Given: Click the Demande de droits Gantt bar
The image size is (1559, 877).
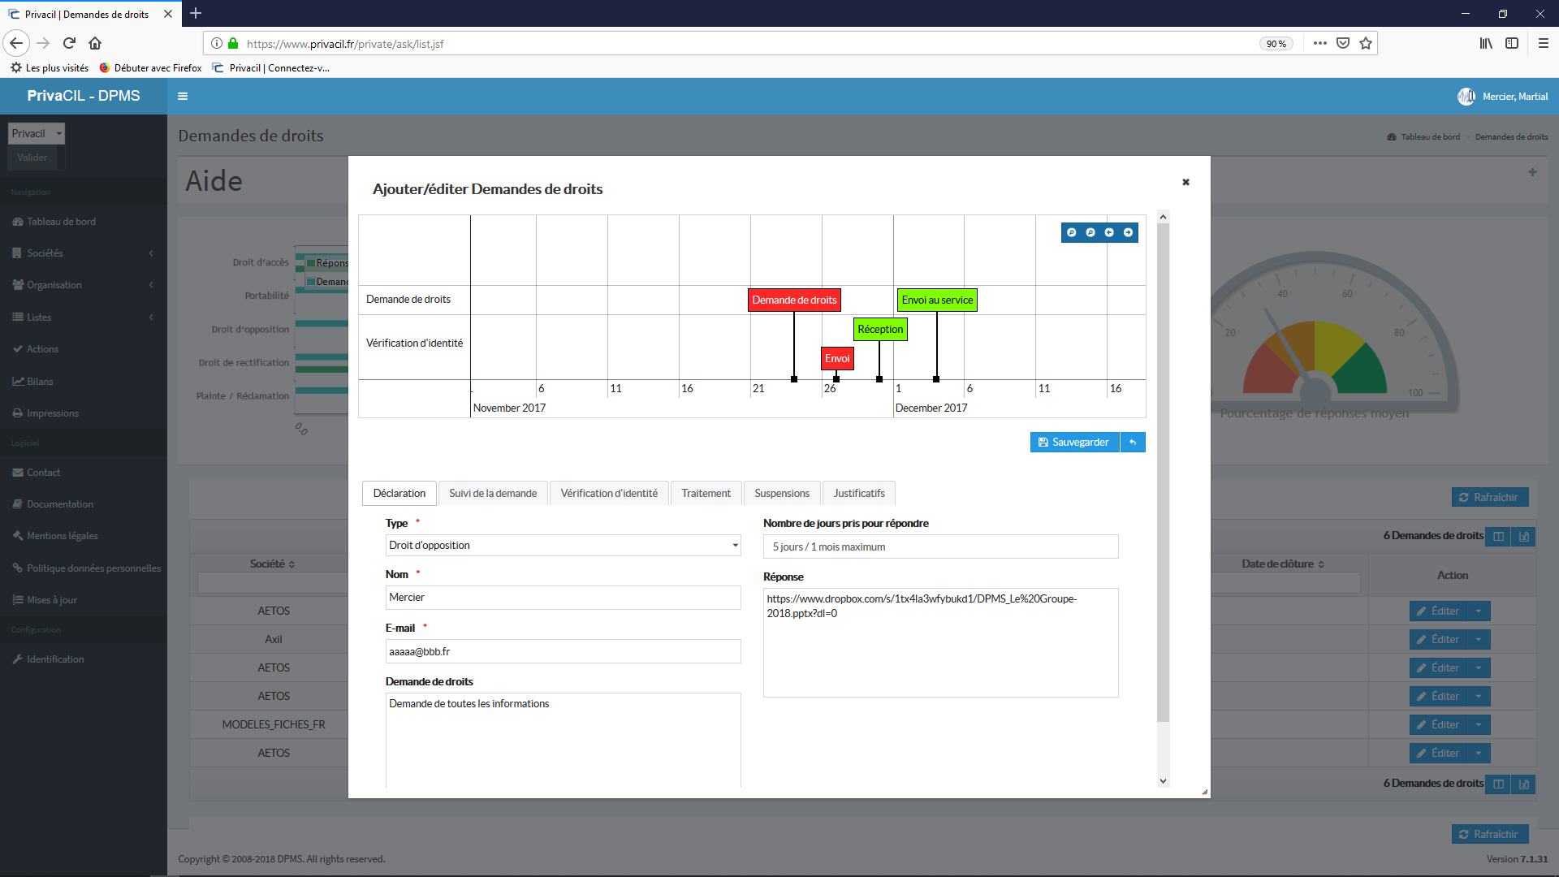Looking at the screenshot, I should (x=794, y=299).
